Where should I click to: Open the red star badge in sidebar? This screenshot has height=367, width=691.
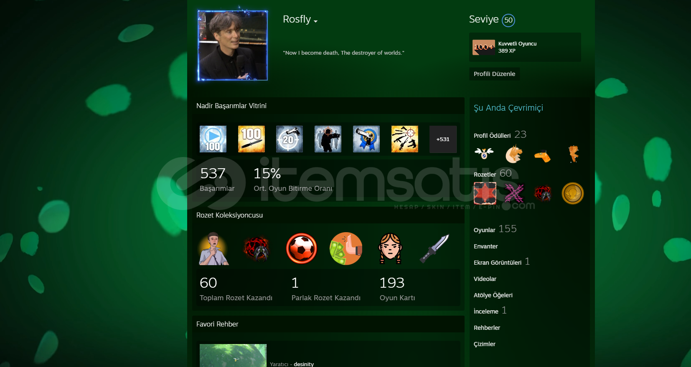pos(485,193)
